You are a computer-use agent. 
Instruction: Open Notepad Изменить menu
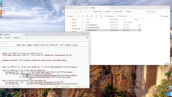click(8, 38)
